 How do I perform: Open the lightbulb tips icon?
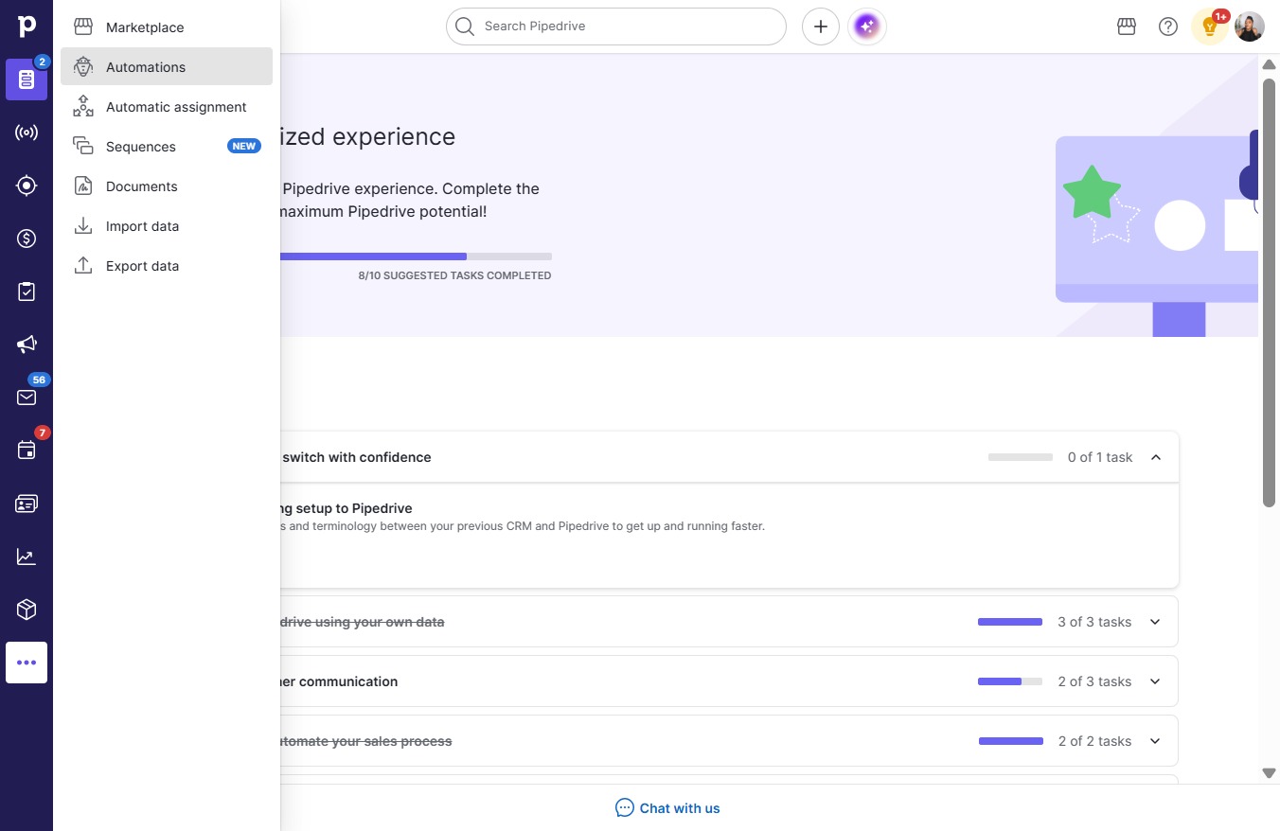click(x=1210, y=27)
